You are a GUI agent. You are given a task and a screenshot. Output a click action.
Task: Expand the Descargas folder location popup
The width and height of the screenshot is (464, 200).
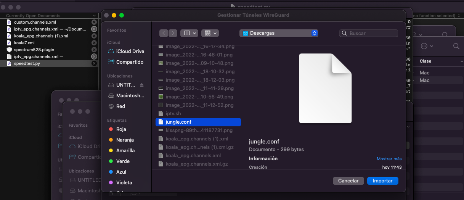tap(279, 33)
